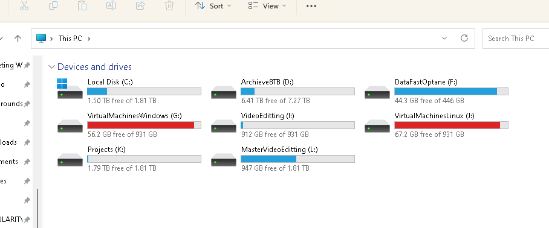Viewport: 549px width, 228px height.
Task: Click the Local Disk (C:) label
Action: click(110, 82)
